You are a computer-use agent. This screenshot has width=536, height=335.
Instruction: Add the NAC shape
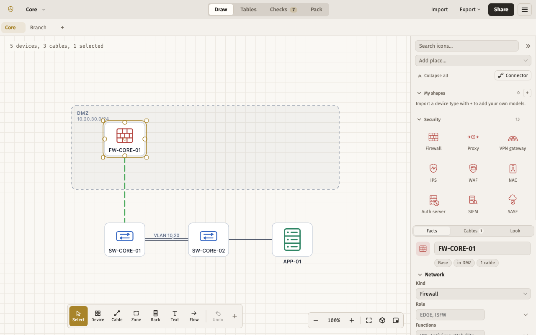[x=513, y=173]
